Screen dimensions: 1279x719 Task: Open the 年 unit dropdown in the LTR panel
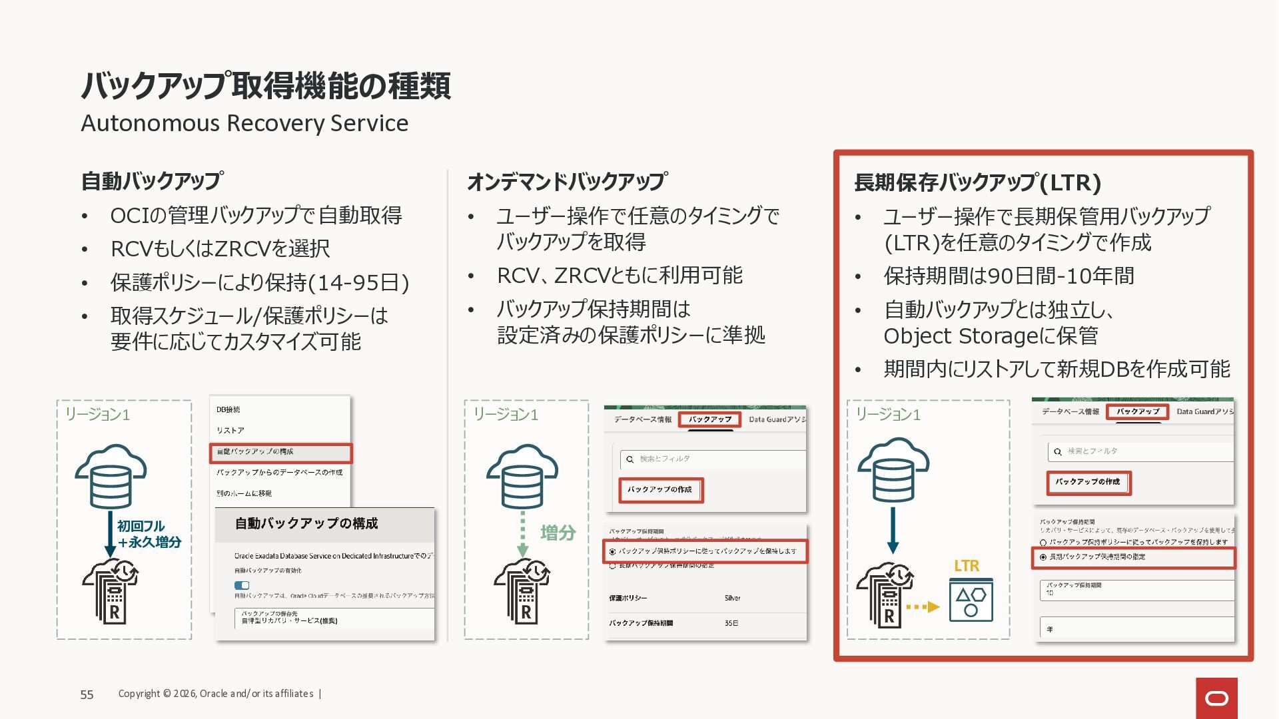(1136, 628)
